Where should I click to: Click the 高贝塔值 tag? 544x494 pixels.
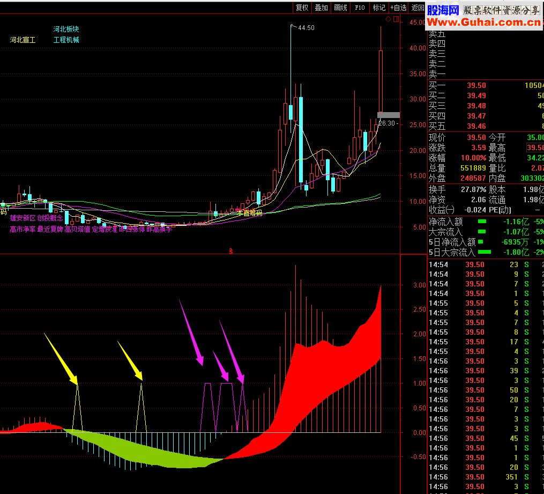point(77,229)
